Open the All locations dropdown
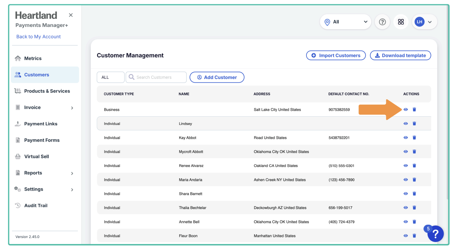459x250 pixels. click(345, 22)
